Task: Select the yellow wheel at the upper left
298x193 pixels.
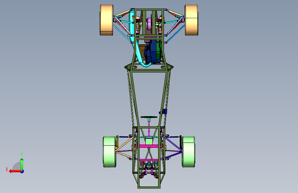Action: point(107,20)
